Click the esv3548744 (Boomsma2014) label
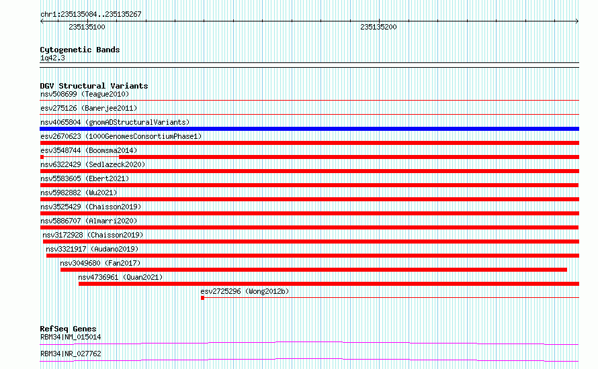The image size is (598, 369). [89, 150]
